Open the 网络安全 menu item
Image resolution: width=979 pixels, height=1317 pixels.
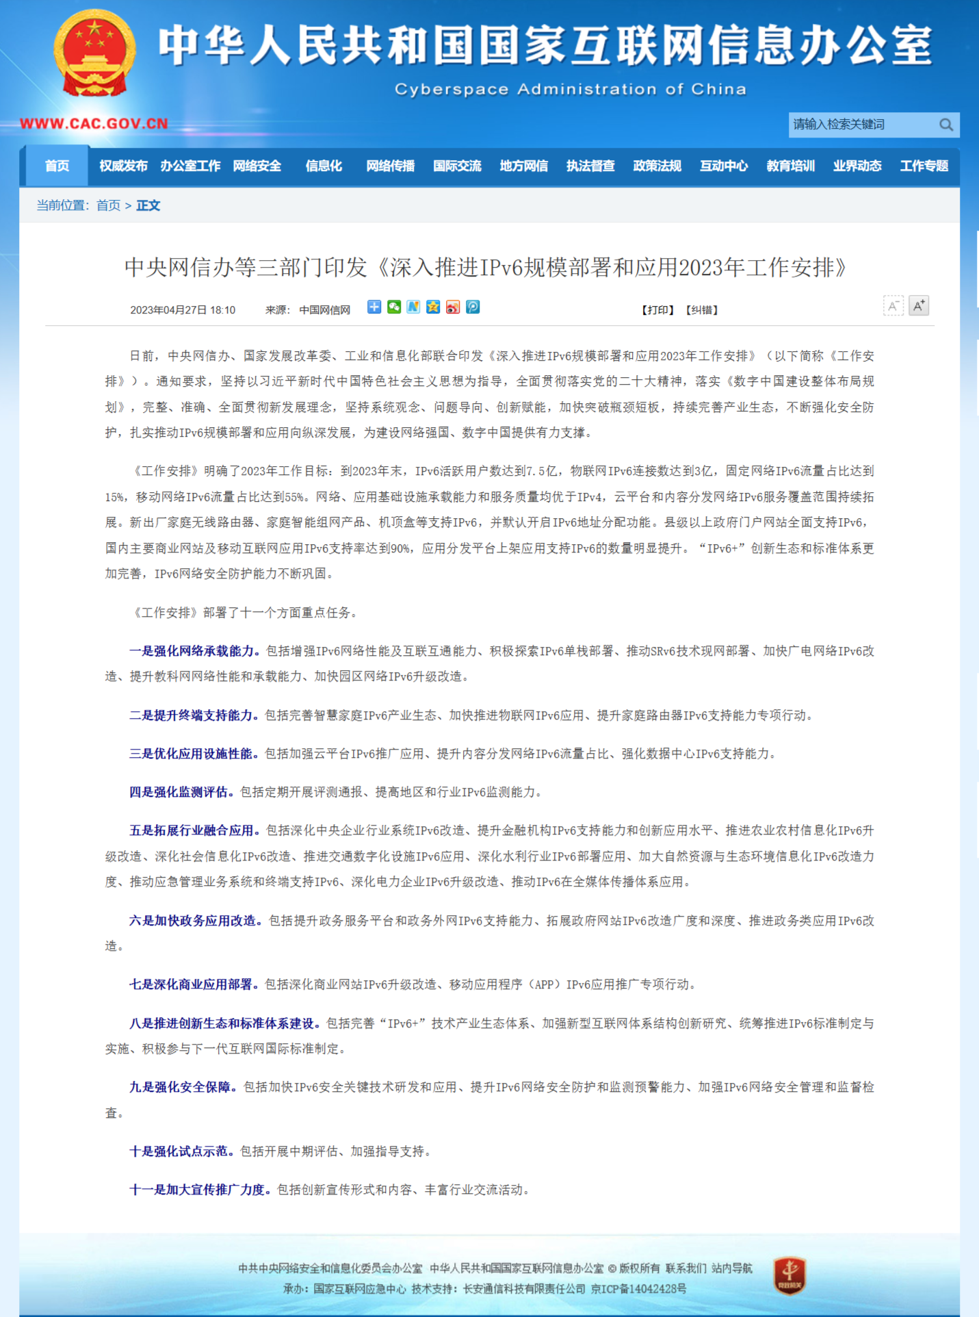[257, 166]
